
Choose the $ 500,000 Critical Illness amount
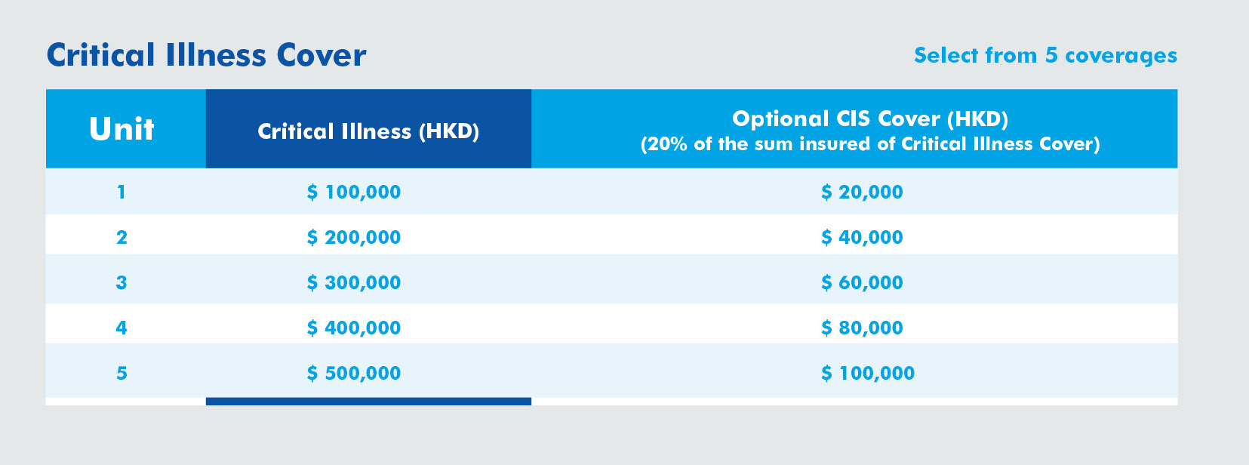click(354, 373)
